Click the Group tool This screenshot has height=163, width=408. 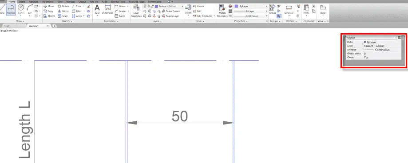(x=273, y=9)
